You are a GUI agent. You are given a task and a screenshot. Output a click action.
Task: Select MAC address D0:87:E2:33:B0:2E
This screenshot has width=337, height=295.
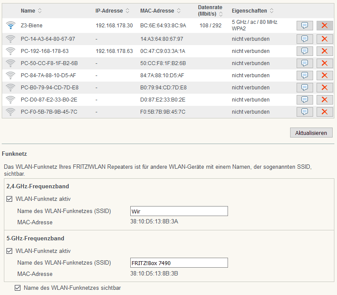pos(163,100)
